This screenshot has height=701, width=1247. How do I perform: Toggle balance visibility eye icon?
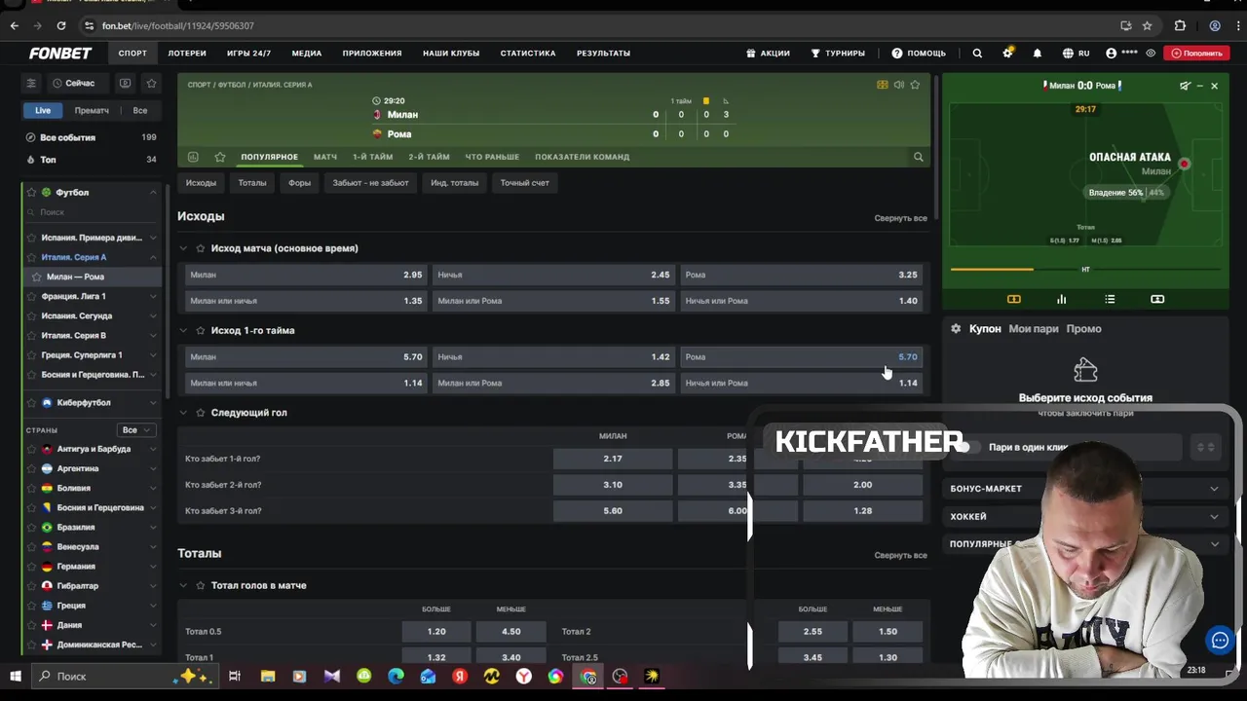[x=1152, y=54]
